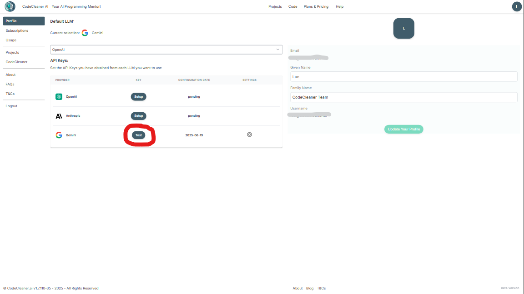Click the dropdown chevron arrow
Viewport: 524px width, 294px height.
point(277,50)
